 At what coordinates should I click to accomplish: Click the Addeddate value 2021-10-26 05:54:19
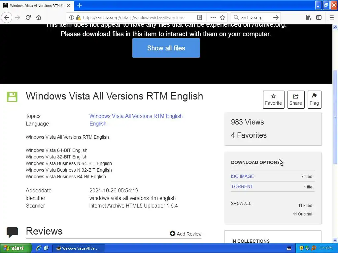(114, 191)
